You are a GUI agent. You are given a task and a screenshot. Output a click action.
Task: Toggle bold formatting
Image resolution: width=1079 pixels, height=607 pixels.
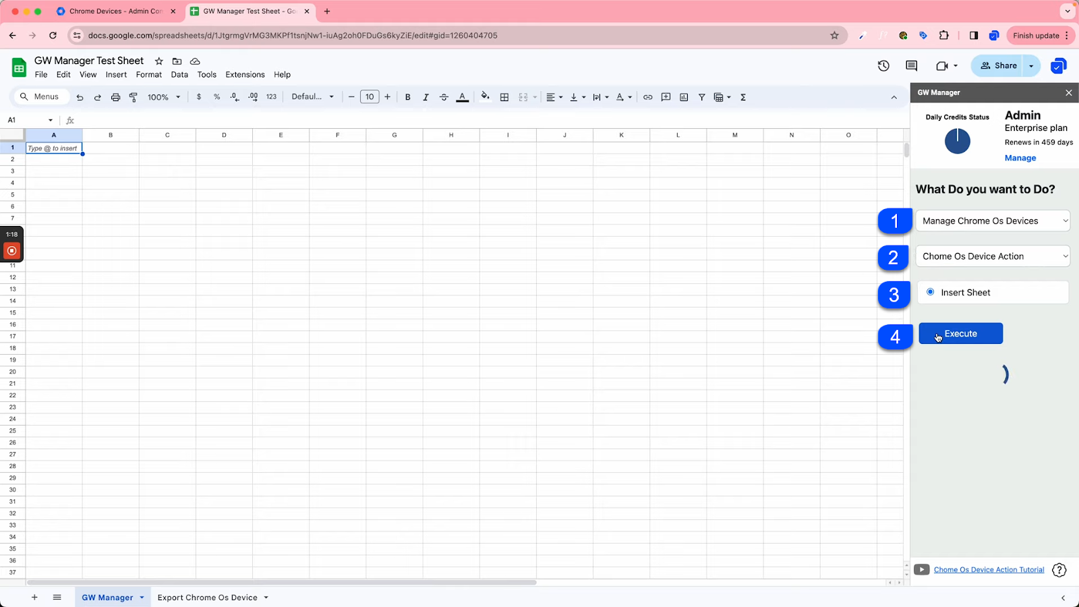coord(407,97)
